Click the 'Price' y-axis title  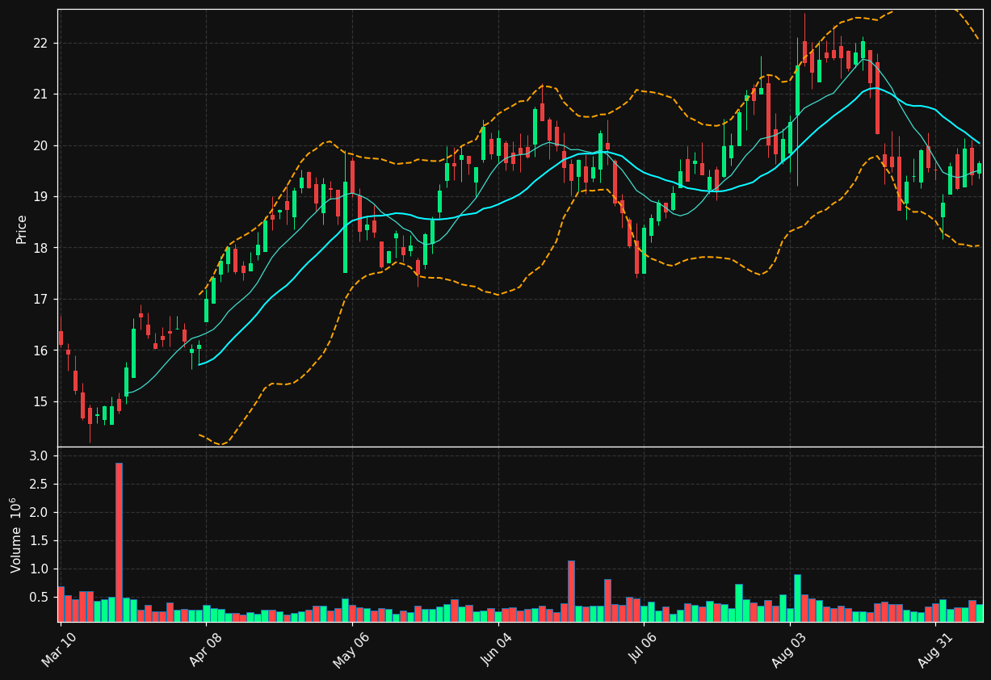point(22,229)
